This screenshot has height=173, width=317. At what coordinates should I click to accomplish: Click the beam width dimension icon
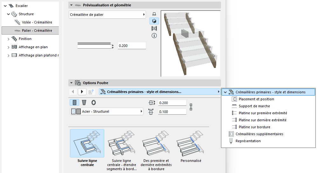[x=152, y=103]
